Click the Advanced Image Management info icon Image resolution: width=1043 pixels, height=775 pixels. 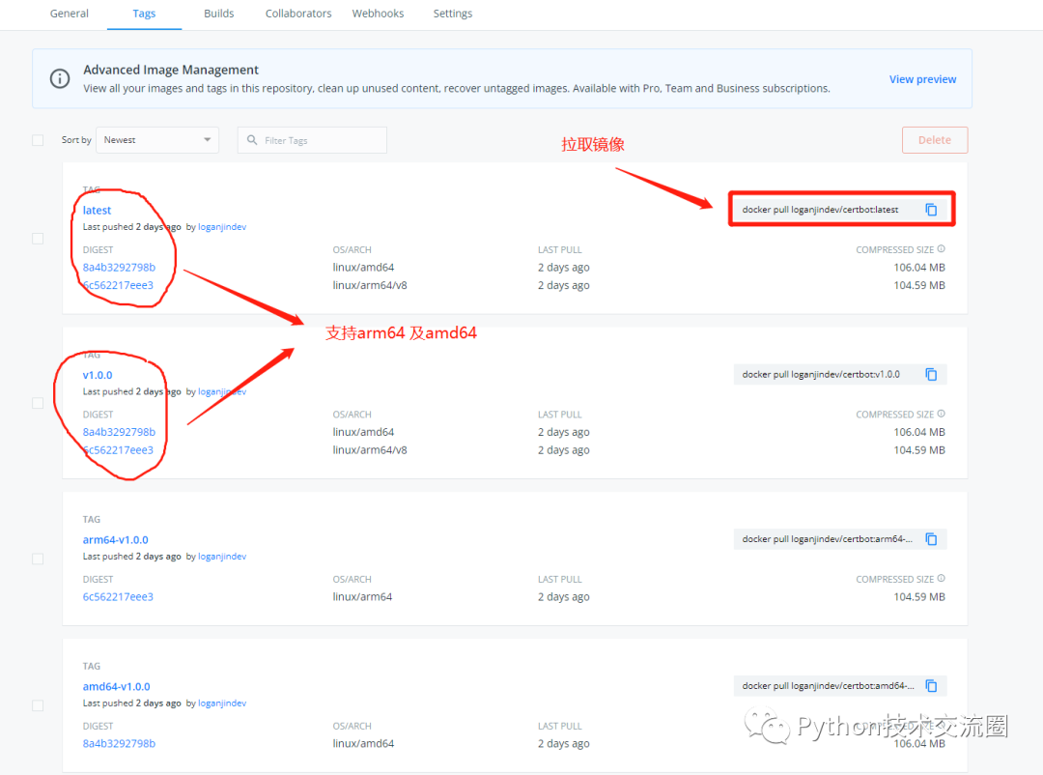pos(60,78)
